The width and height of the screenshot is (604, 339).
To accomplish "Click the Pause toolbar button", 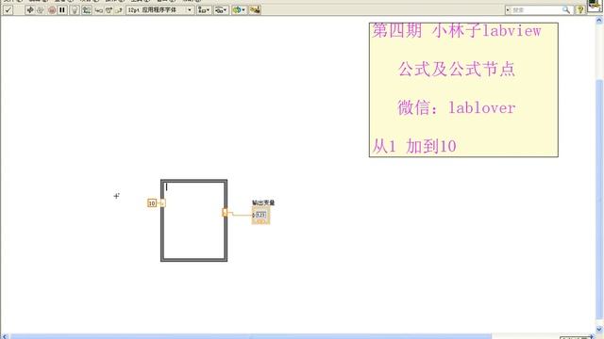I will tap(61, 10).
